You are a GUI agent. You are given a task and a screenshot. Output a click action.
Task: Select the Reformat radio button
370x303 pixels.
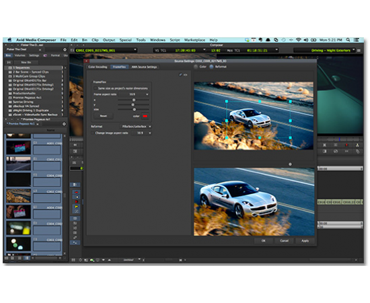211,67
